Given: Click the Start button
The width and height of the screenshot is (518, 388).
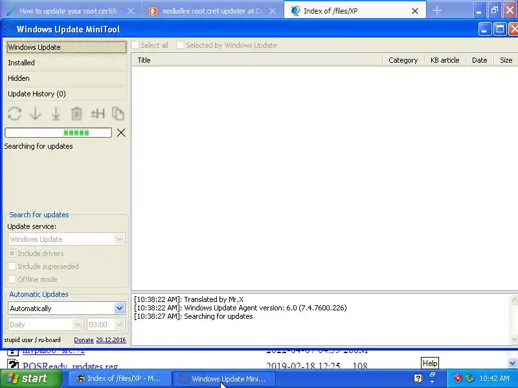Looking at the screenshot, I should tap(31, 378).
